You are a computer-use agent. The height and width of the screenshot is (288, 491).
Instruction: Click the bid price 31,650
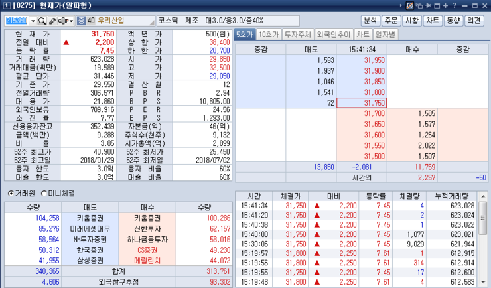(x=374, y=124)
